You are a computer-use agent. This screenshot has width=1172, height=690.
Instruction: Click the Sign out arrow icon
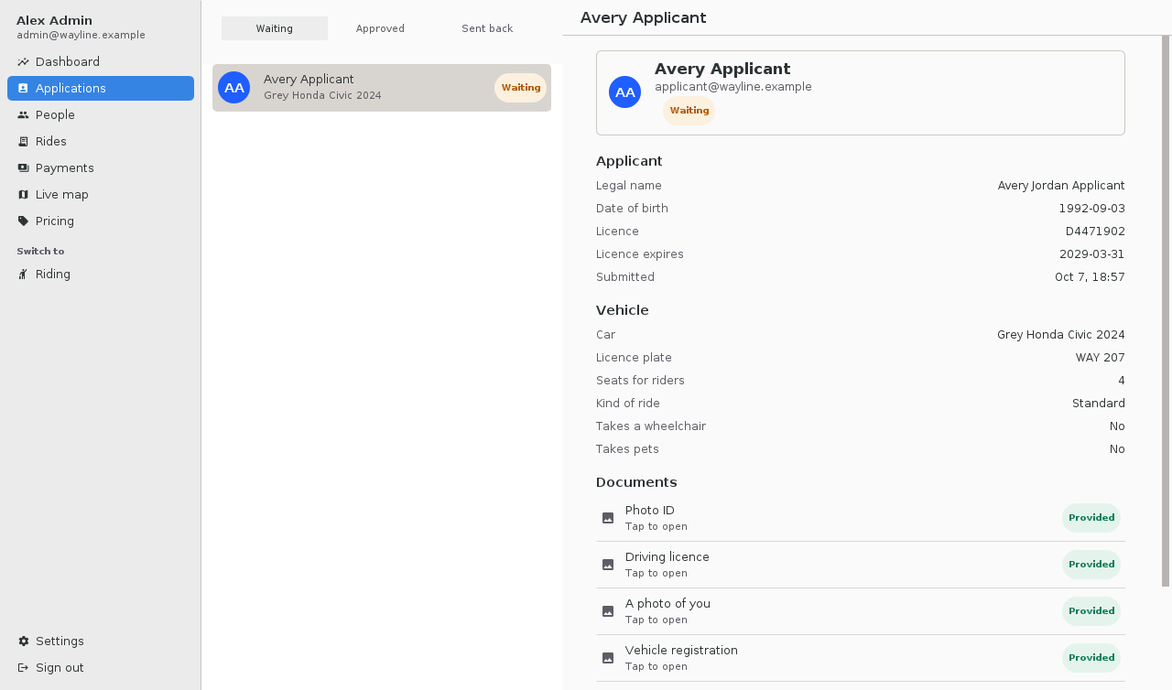(x=23, y=668)
